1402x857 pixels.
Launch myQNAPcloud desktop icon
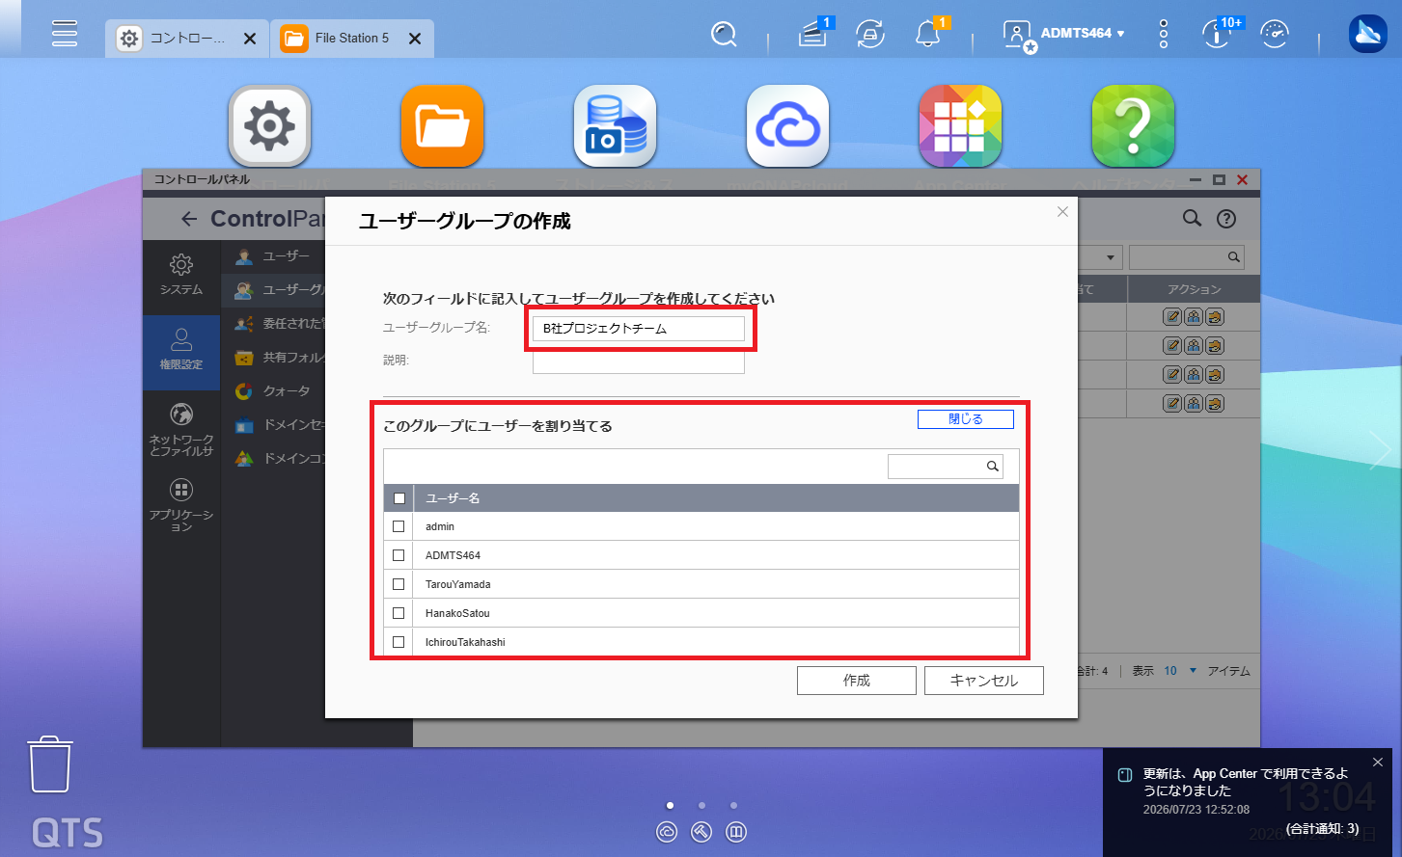787,126
